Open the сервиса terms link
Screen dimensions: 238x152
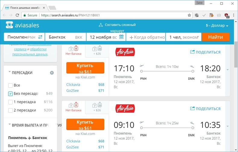tap(20, 49)
